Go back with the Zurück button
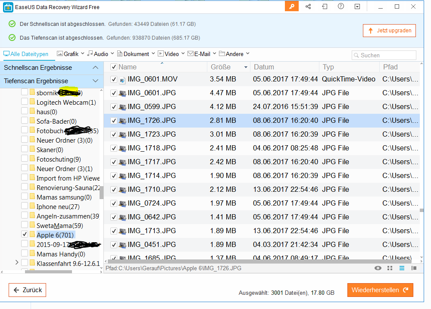 tap(27, 290)
